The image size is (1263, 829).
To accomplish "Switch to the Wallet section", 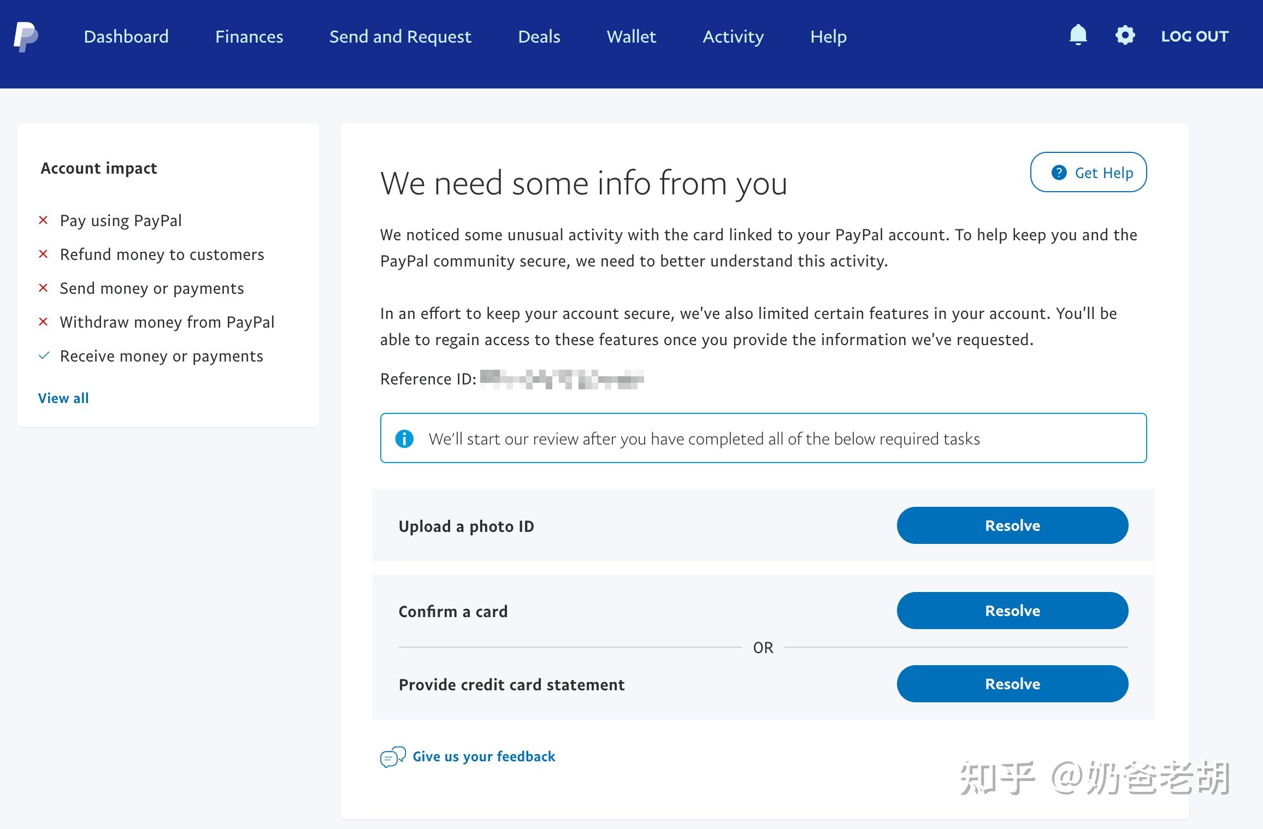I will pos(631,37).
